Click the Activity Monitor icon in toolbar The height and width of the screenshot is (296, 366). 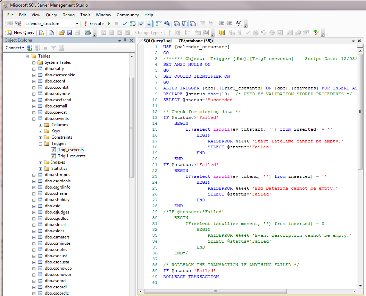88,33
